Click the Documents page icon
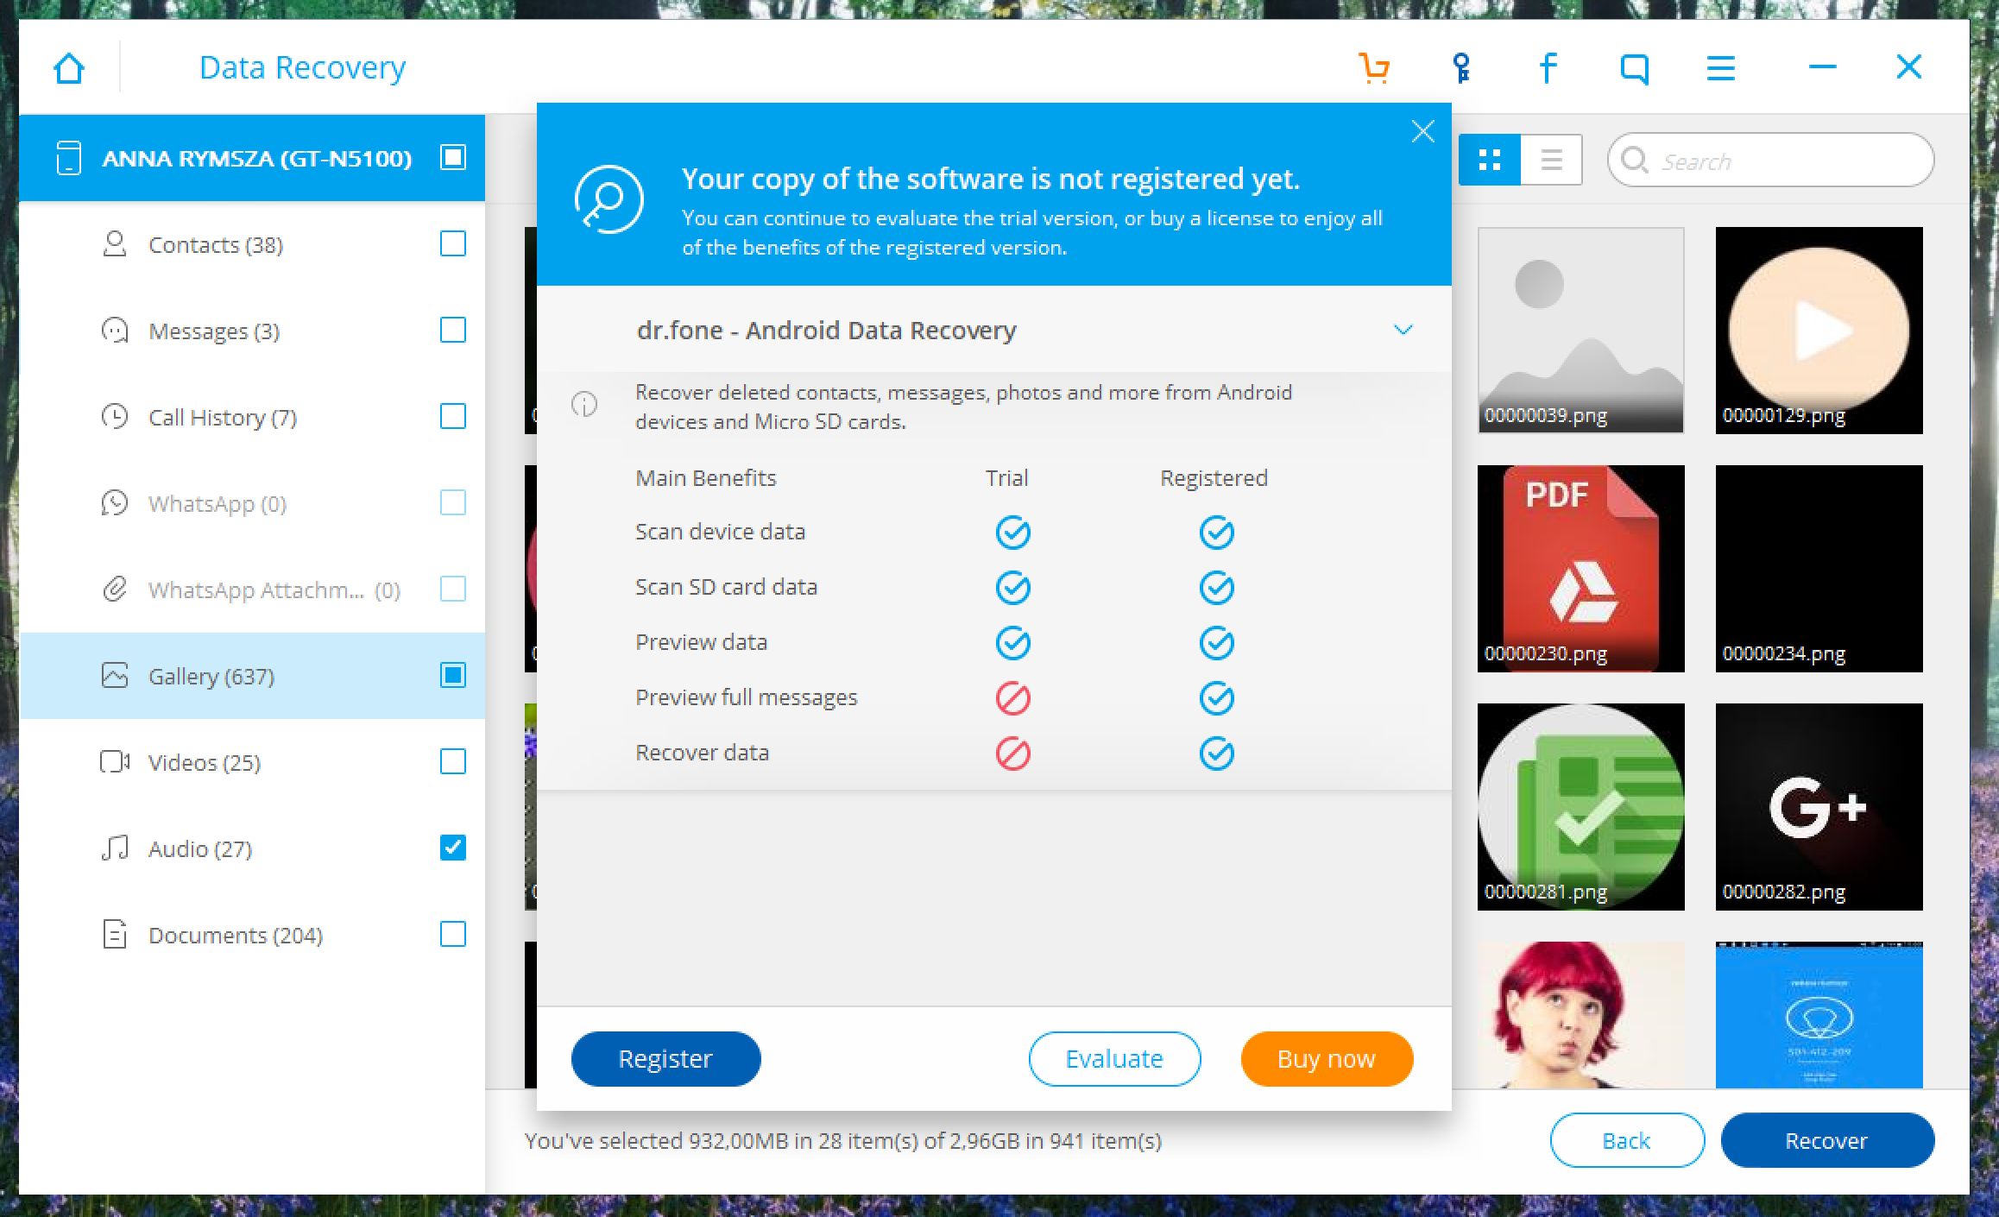Viewport: 1999px width, 1217px height. click(115, 935)
